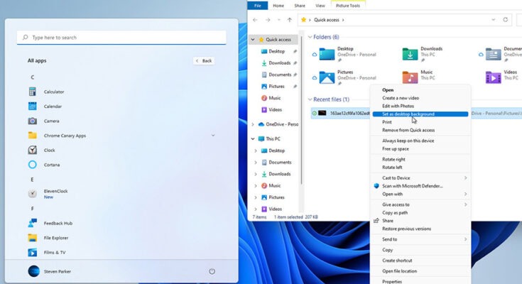Viewport: 522px width, 284px height.
Task: Select Music under Quick access
Action: click(x=271, y=98)
